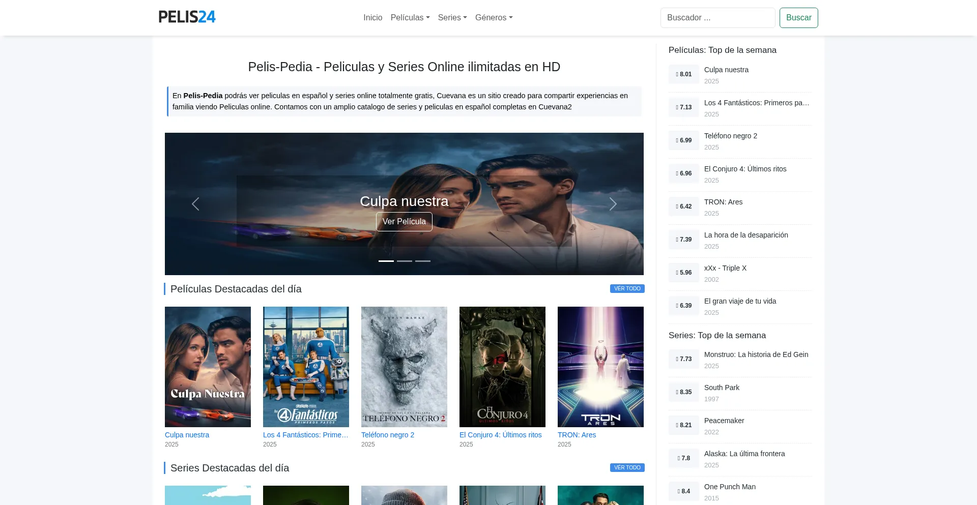
Task: Open the TRON: Ares poster thumbnail
Action: pos(600,367)
